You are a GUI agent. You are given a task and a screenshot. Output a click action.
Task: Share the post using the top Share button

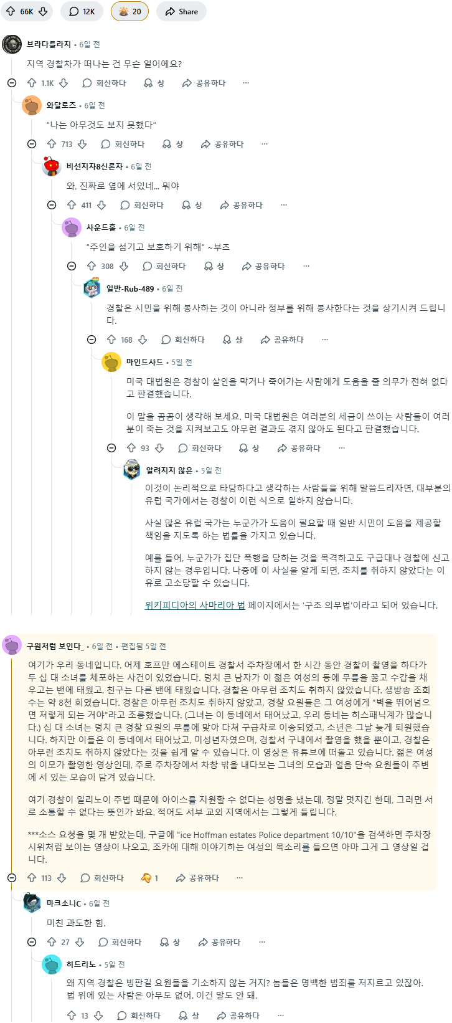[x=181, y=11]
